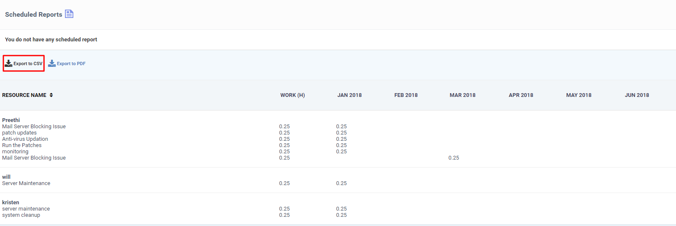Click Work (H) value for Run the Patches
This screenshot has width=676, height=226.
pyautogui.click(x=285, y=145)
